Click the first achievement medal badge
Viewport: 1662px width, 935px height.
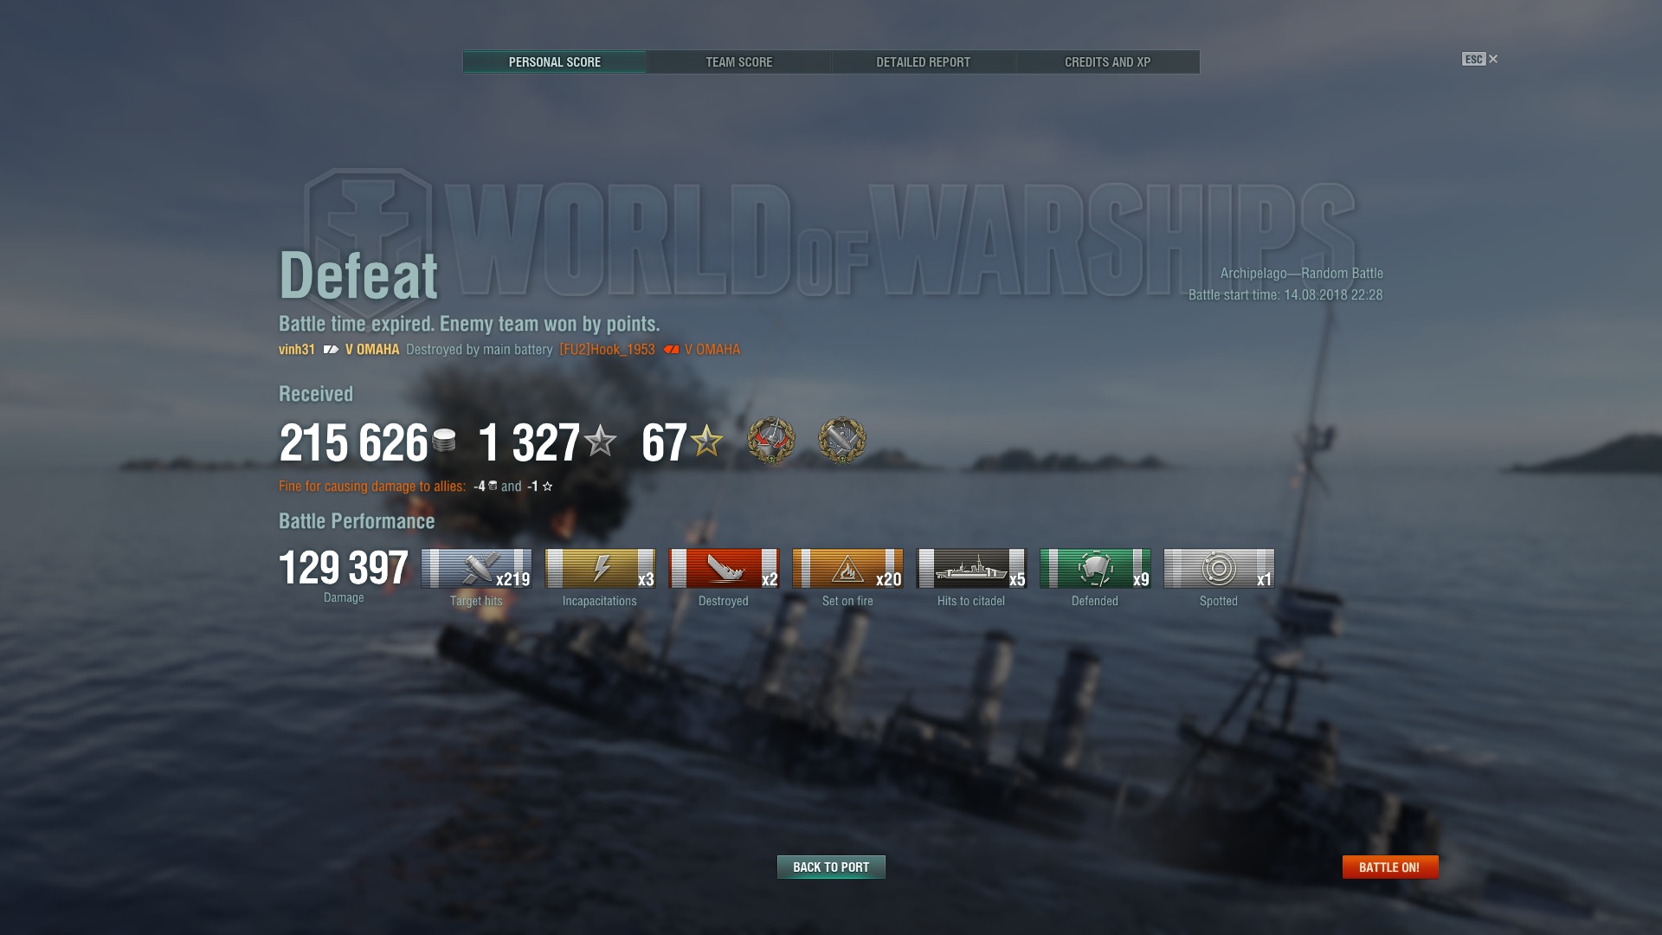click(771, 440)
